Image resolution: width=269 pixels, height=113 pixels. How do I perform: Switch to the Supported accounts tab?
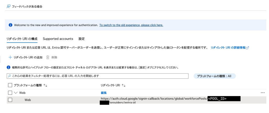click(x=58, y=39)
